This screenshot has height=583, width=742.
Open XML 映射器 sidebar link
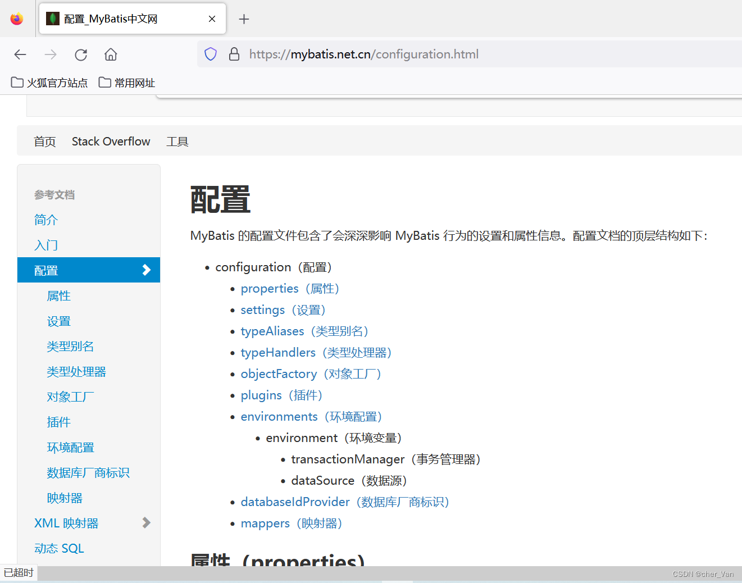pyautogui.click(x=66, y=523)
